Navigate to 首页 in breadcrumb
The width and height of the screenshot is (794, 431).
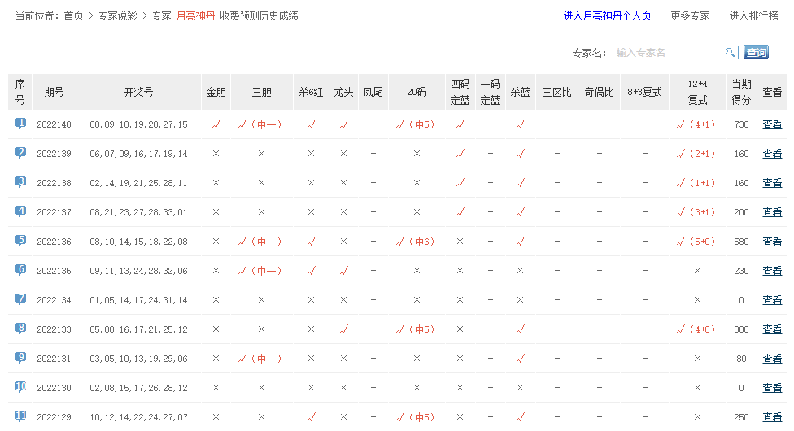[x=73, y=15]
